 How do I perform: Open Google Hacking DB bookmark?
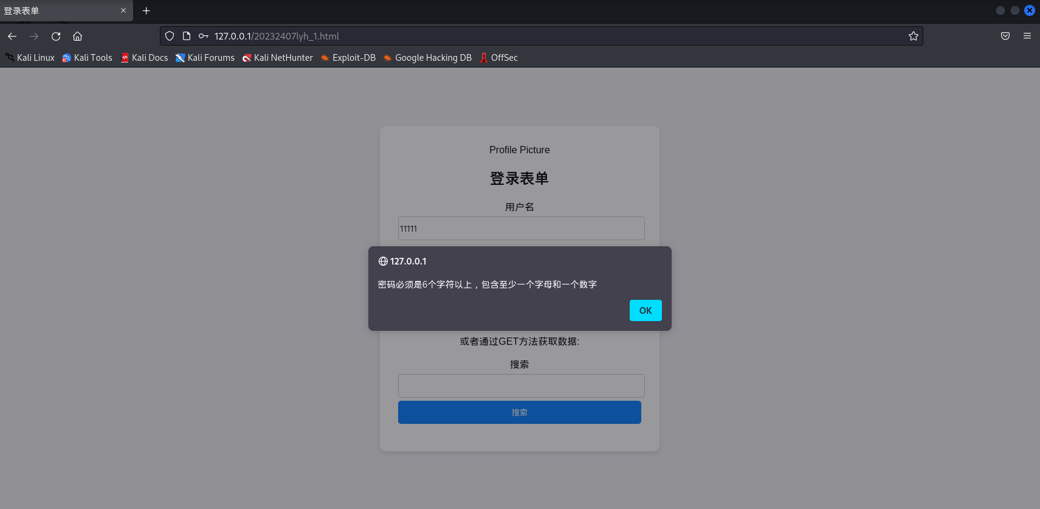(x=427, y=58)
